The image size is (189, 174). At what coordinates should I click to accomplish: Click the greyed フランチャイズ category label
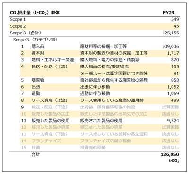tap(46, 141)
